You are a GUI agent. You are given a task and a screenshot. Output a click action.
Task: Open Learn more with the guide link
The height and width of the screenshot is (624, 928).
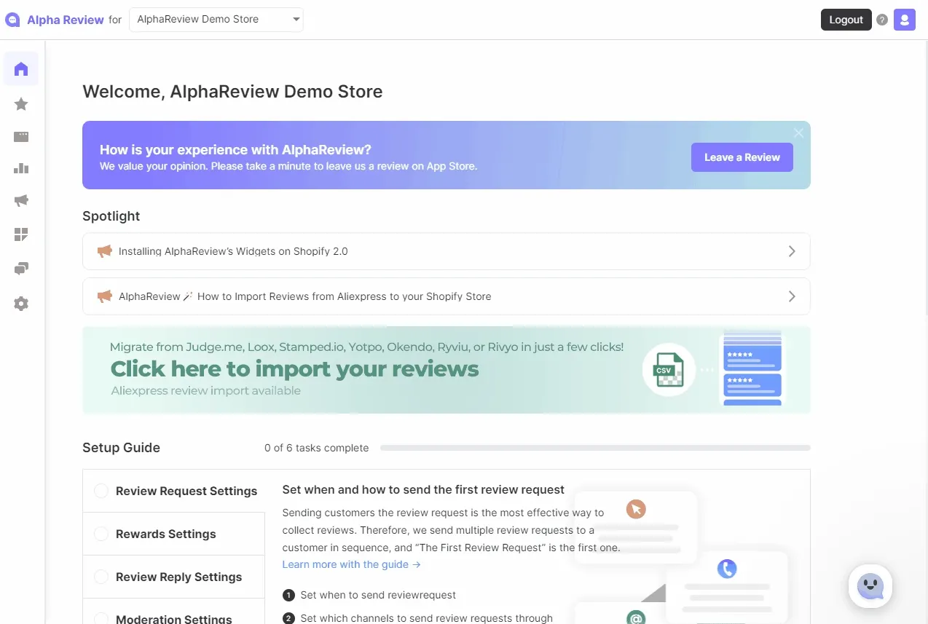click(x=351, y=564)
